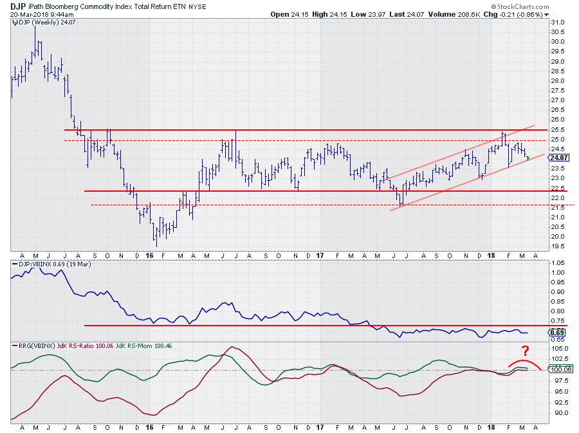Click the 0.90 ratio axis label
The image size is (579, 433).
point(558,292)
